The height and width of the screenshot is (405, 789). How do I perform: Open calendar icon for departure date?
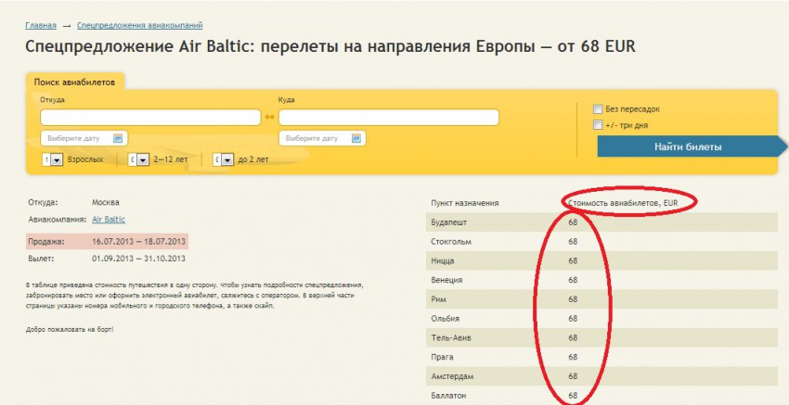[118, 138]
